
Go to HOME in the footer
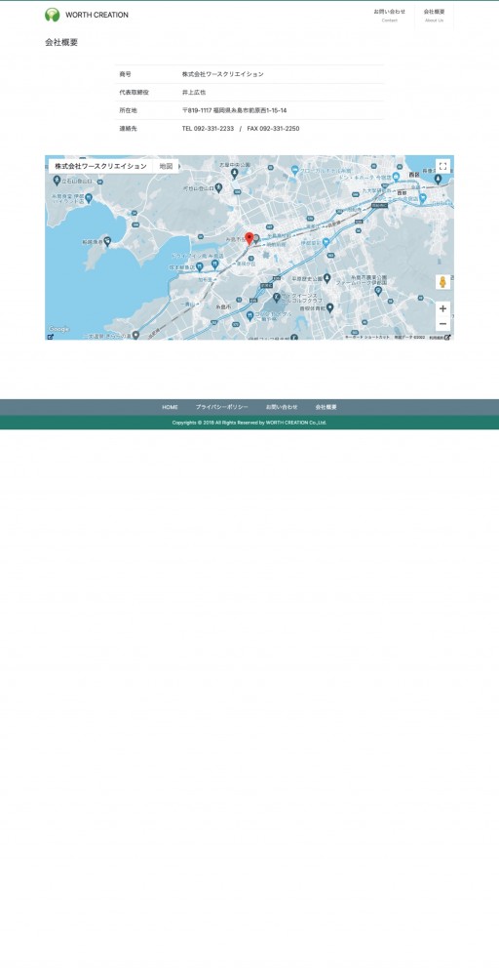(x=170, y=407)
